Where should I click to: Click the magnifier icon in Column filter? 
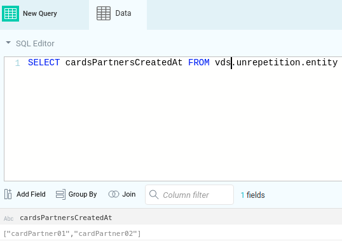coord(154,195)
